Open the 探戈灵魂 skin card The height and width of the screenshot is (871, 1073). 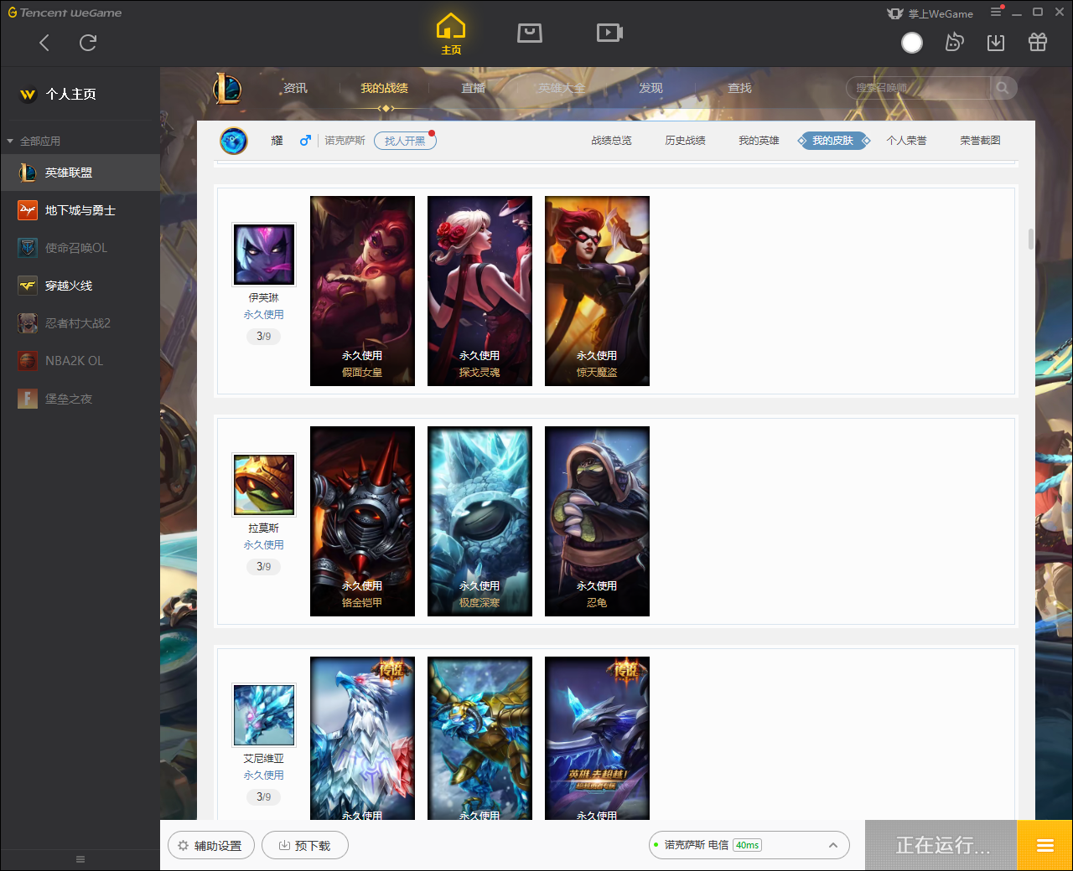pyautogui.click(x=479, y=291)
